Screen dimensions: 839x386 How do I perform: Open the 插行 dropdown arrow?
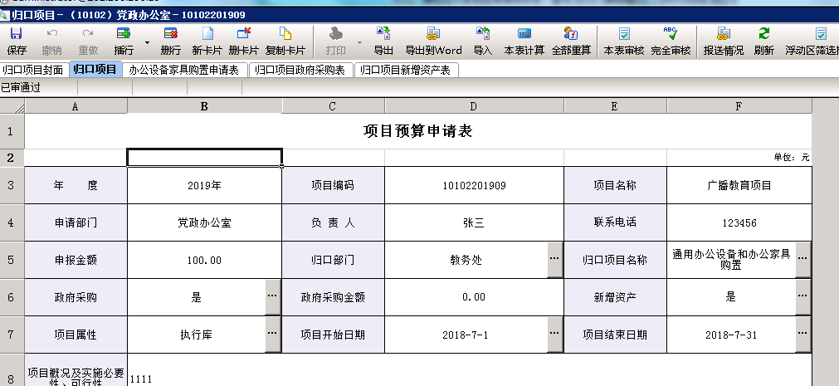tap(147, 41)
